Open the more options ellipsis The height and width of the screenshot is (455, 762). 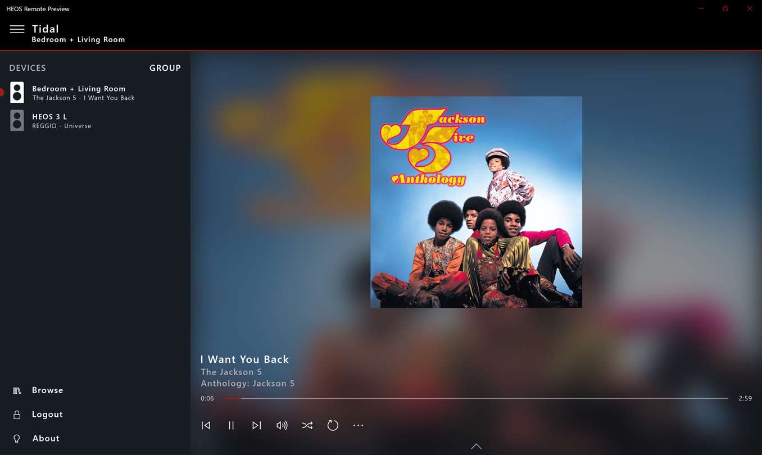pos(358,425)
